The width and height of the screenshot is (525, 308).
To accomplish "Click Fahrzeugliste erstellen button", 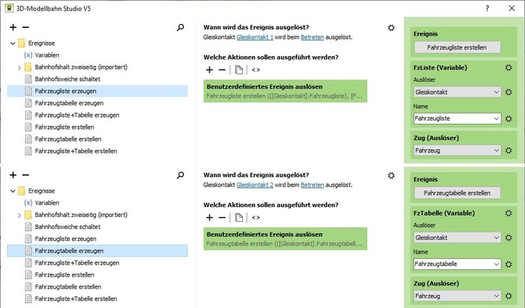I will pyautogui.click(x=458, y=48).
